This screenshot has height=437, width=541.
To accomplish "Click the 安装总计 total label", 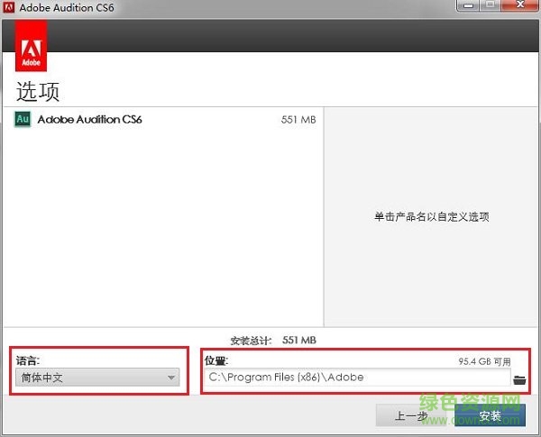I will [252, 341].
